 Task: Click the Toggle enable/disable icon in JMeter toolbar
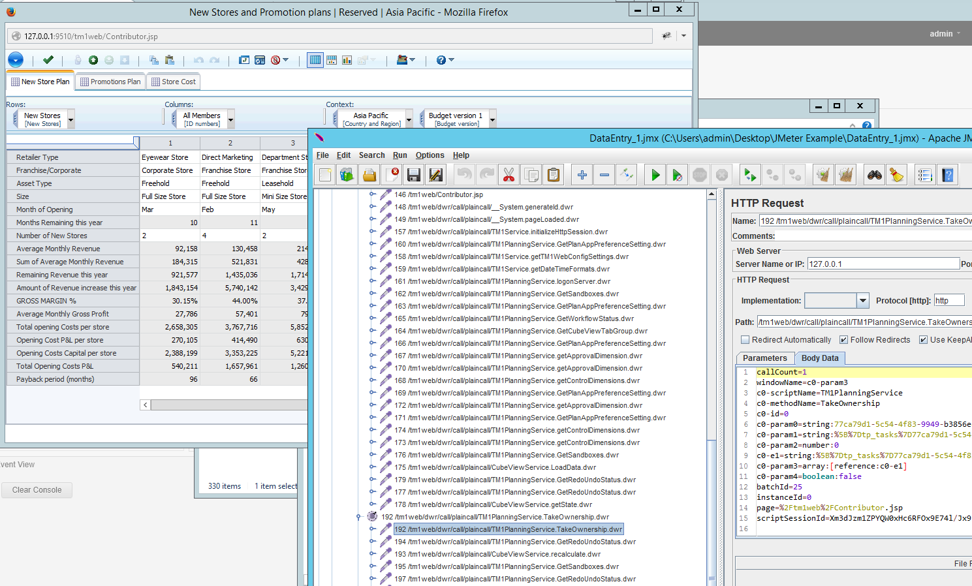pyautogui.click(x=627, y=175)
